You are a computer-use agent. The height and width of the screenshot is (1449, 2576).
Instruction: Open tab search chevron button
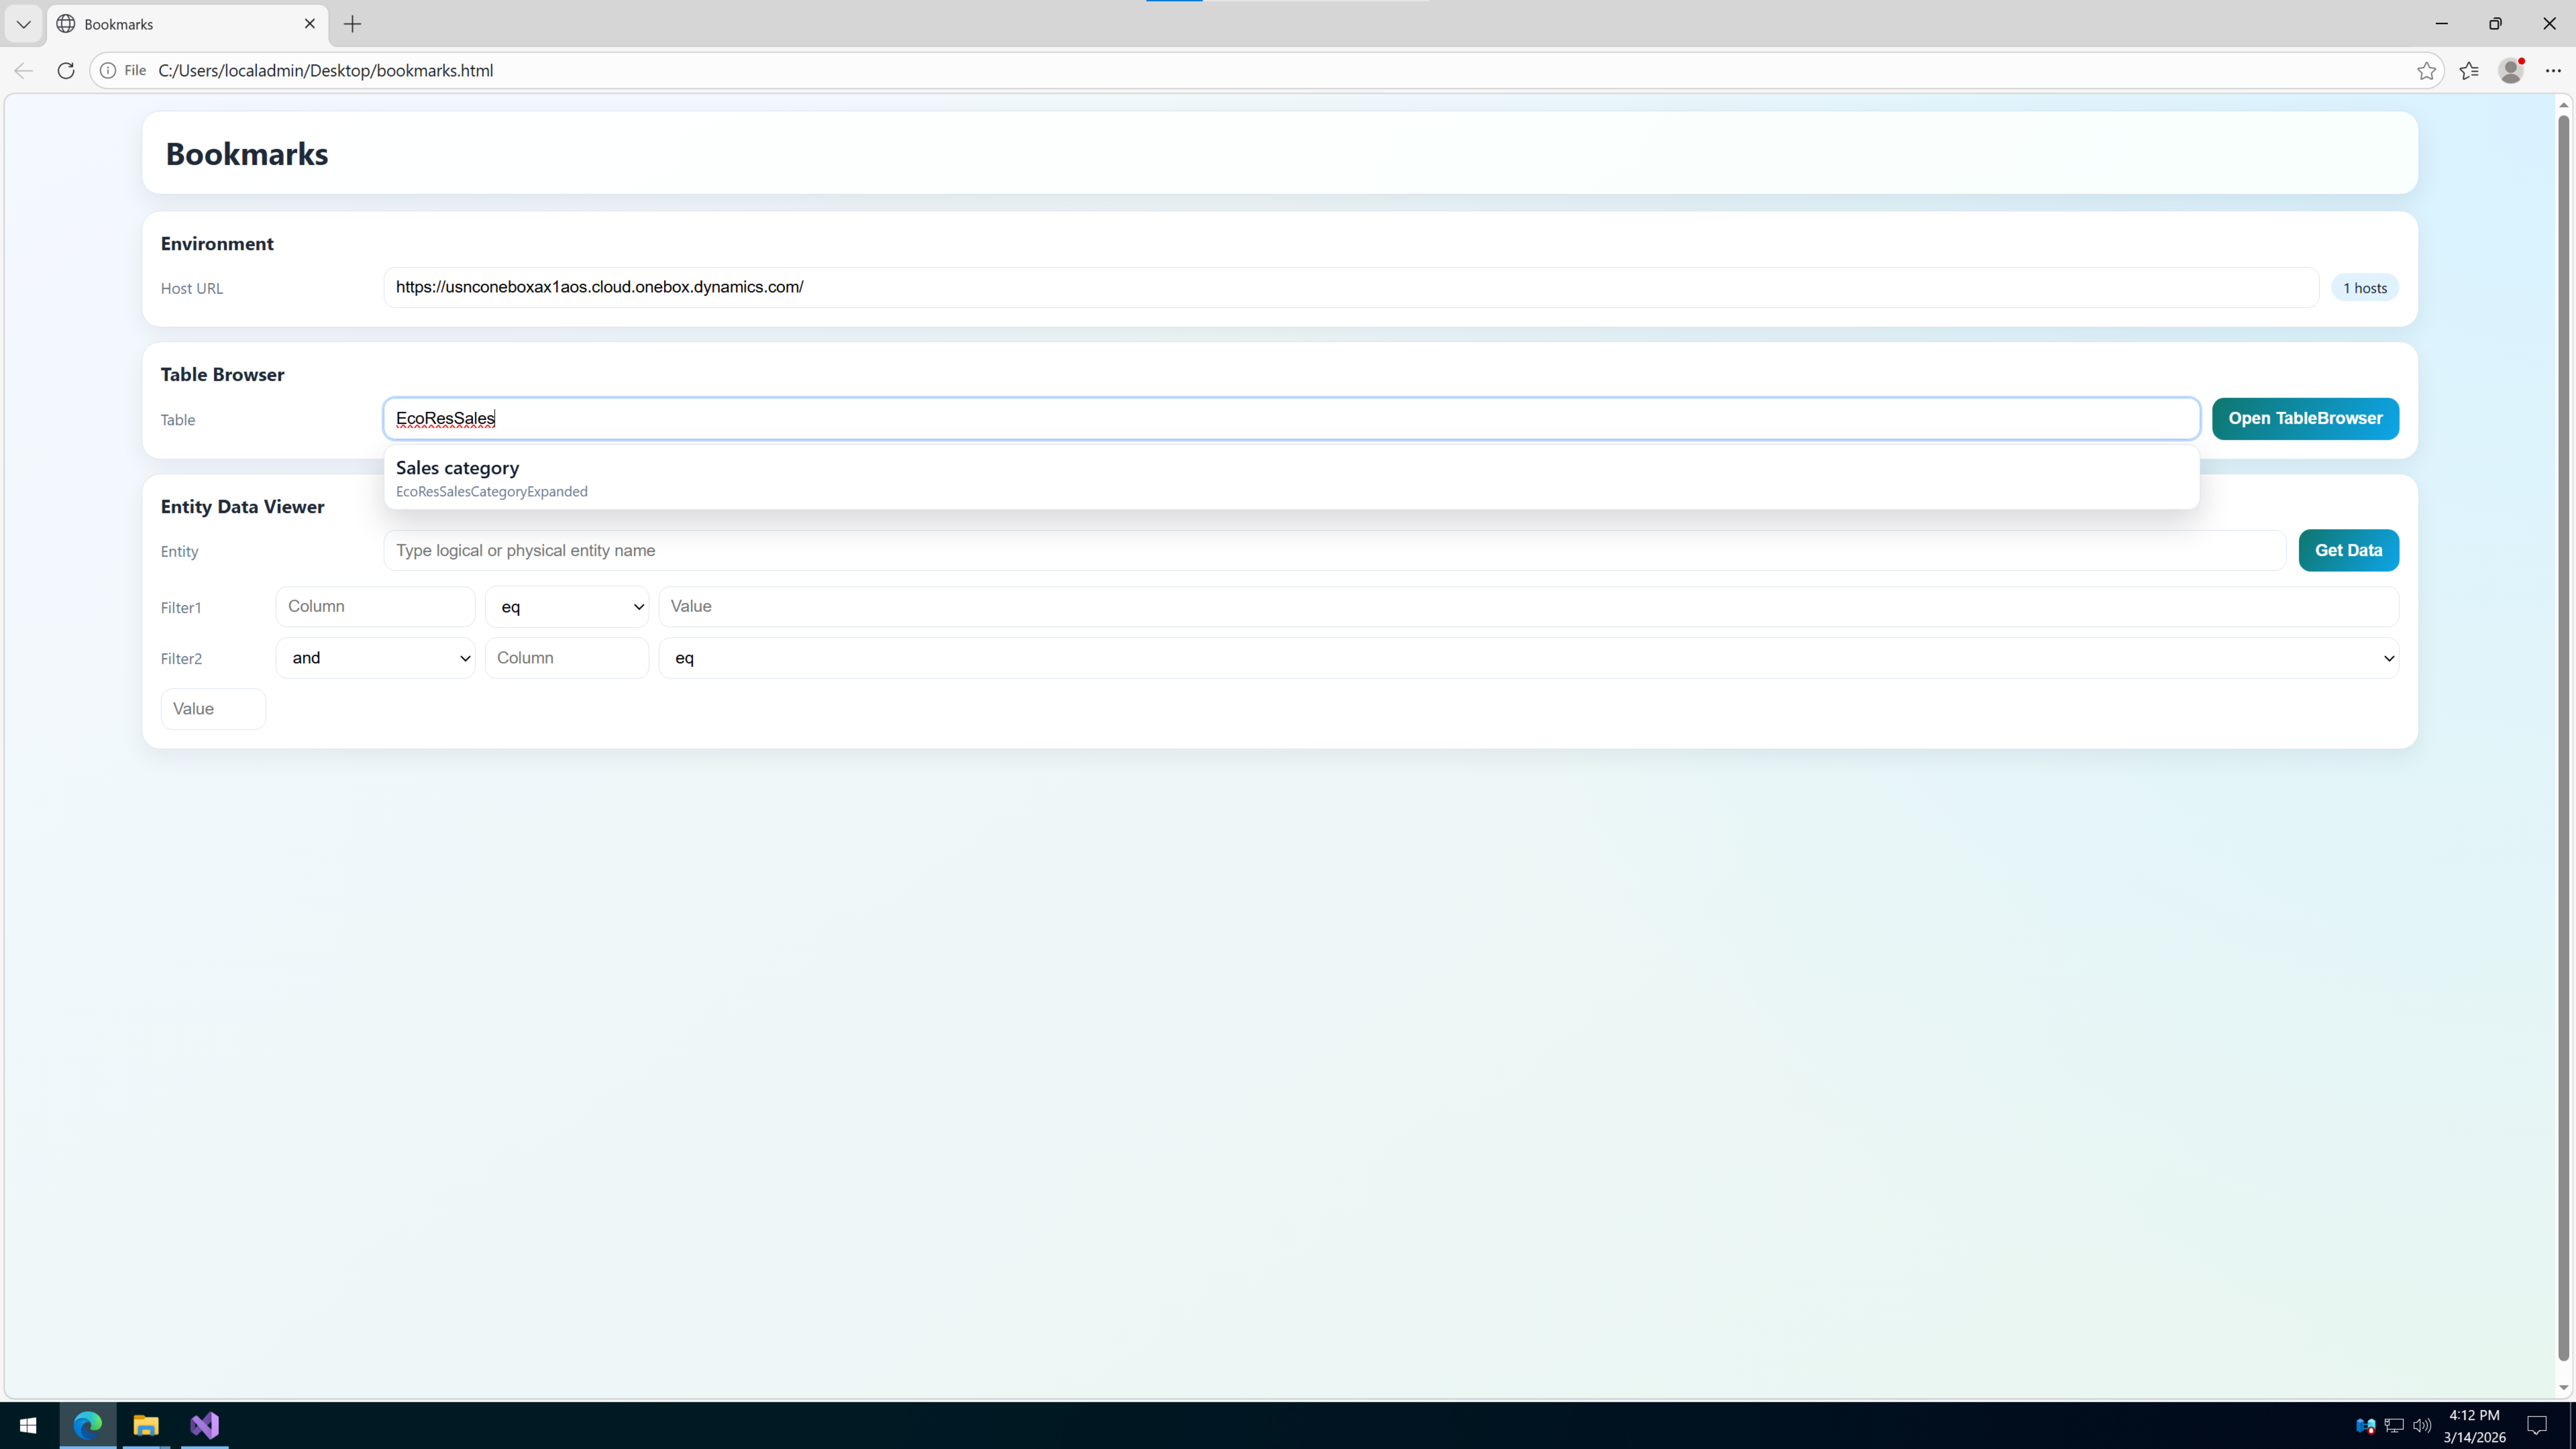click(x=24, y=24)
